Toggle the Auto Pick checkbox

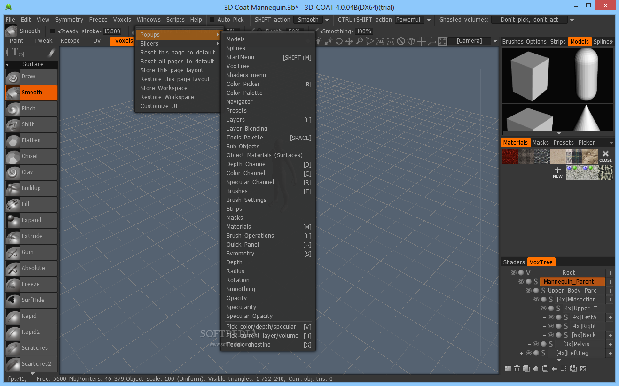[x=212, y=20]
